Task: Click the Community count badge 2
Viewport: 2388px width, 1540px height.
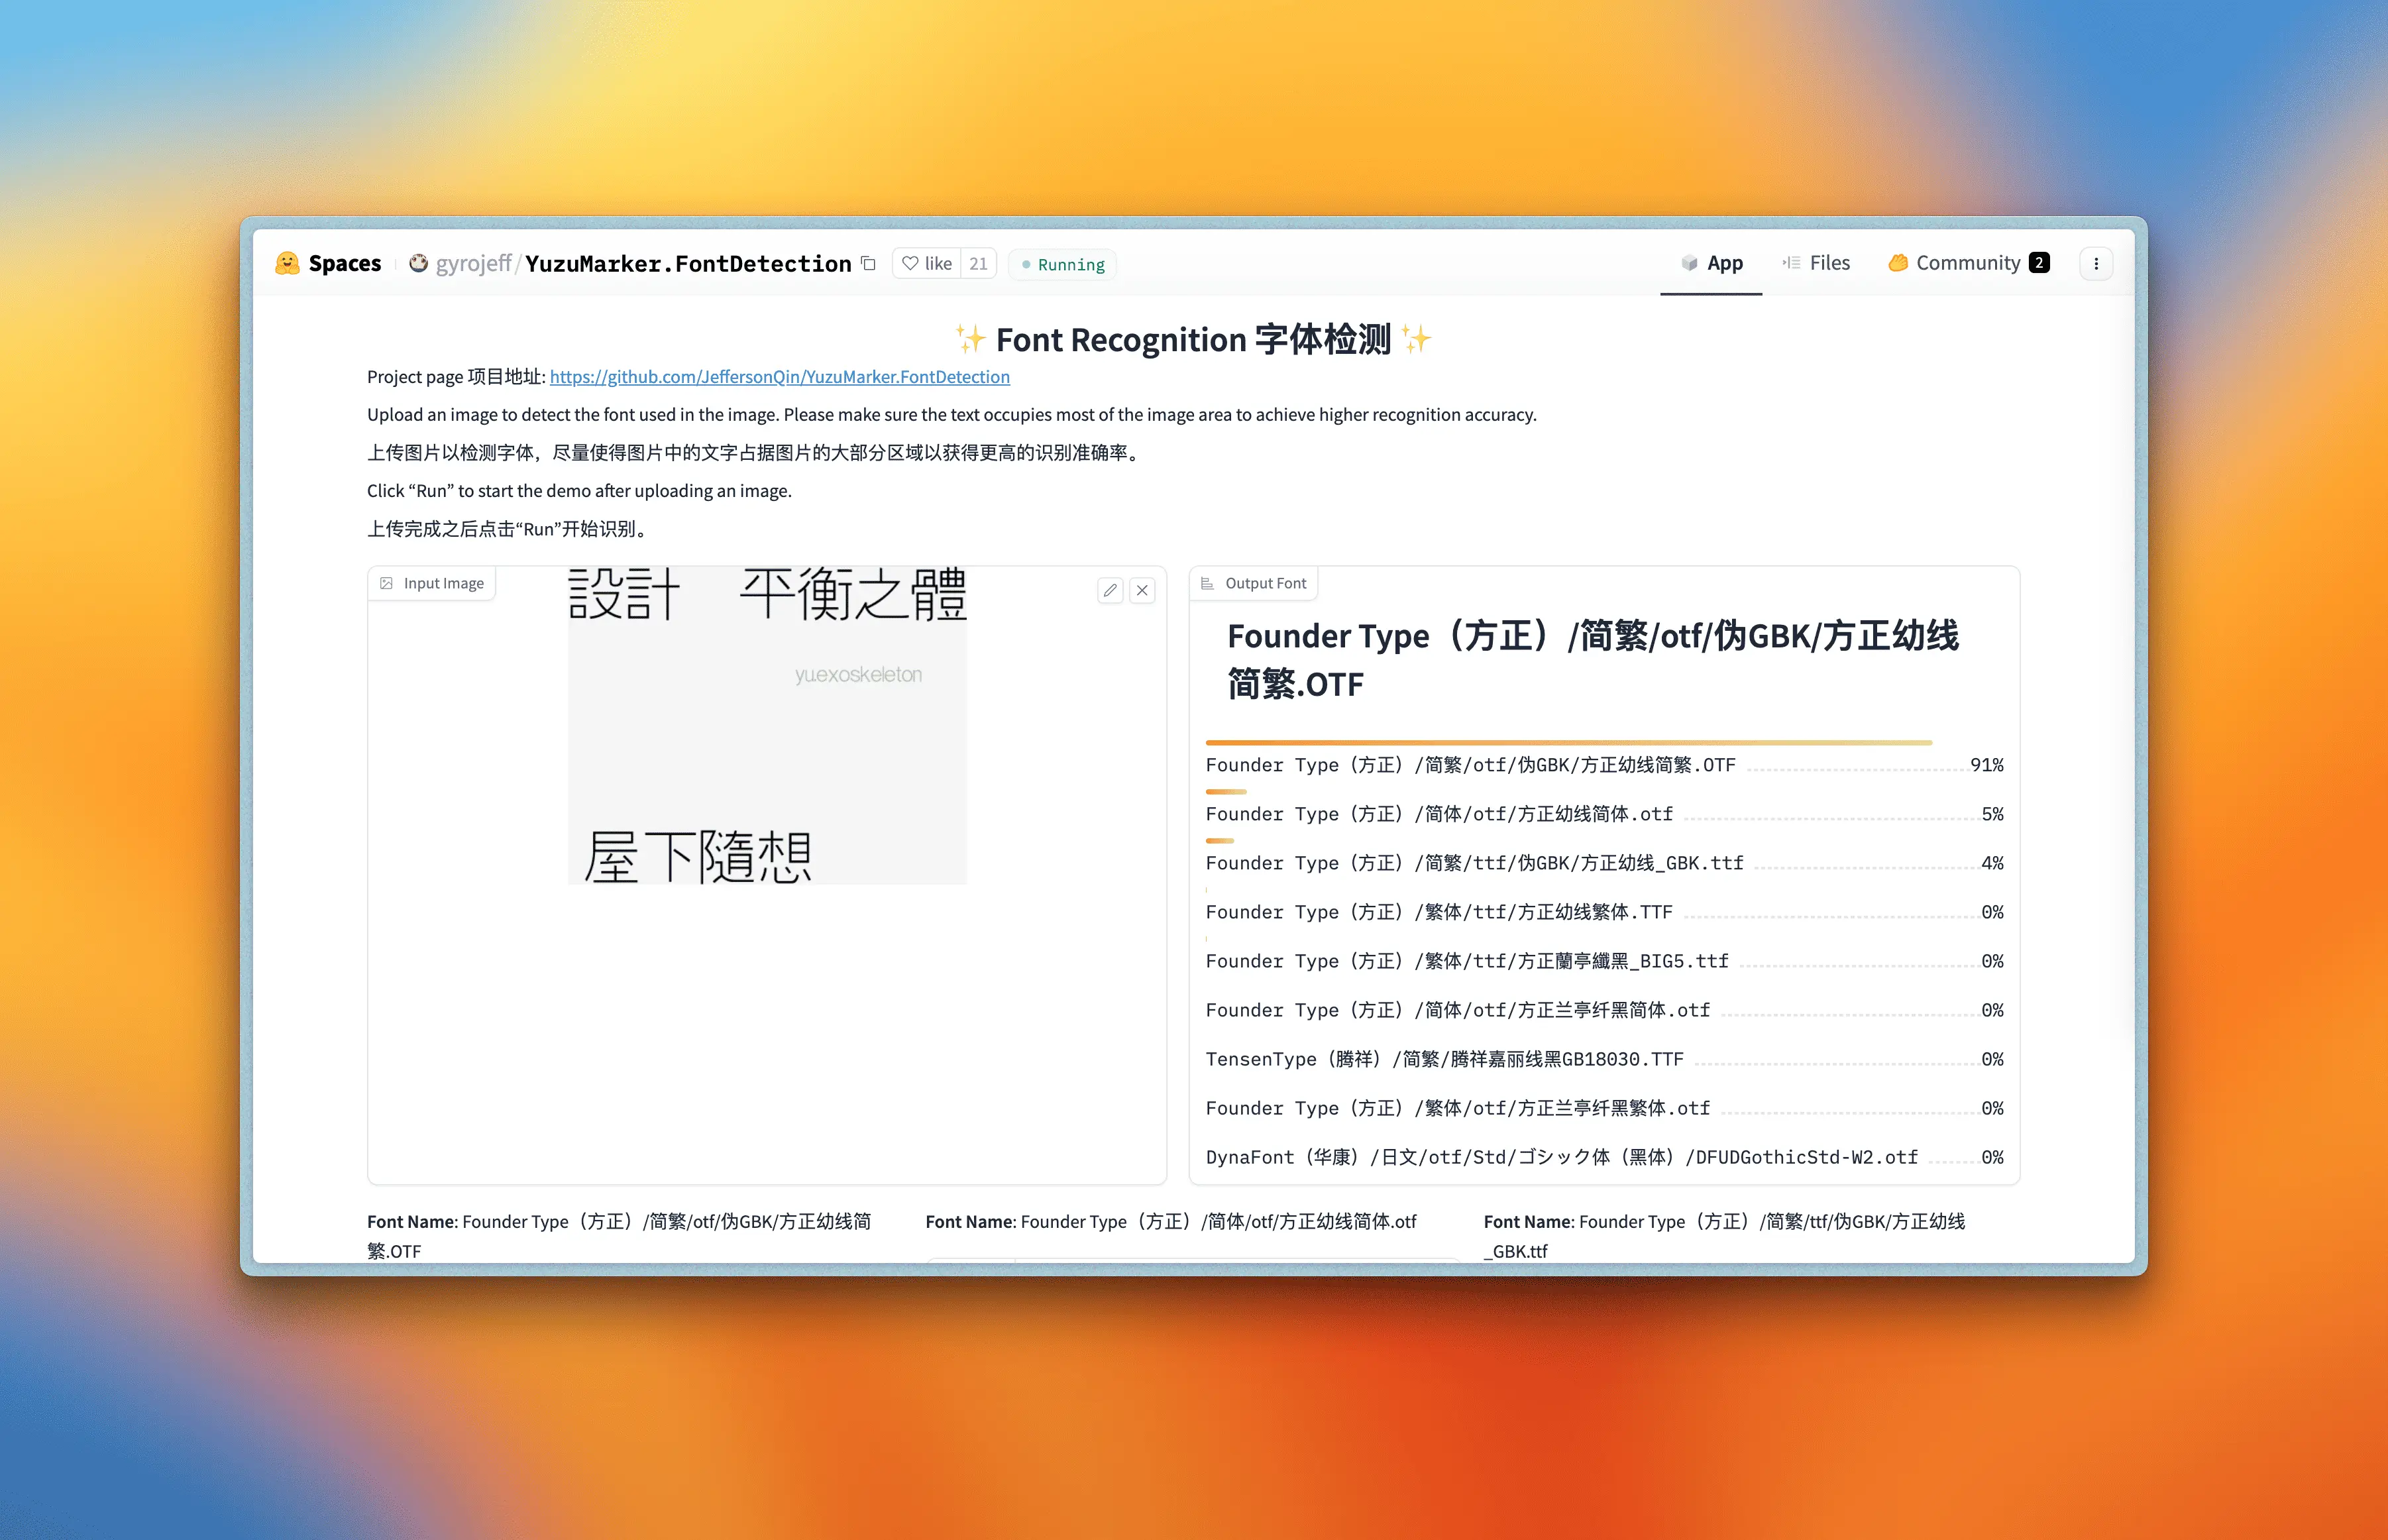Action: point(2039,263)
